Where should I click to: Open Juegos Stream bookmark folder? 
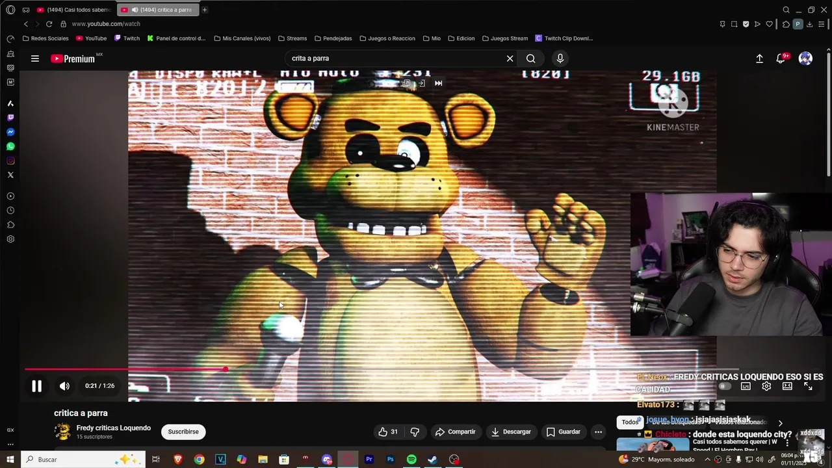504,38
